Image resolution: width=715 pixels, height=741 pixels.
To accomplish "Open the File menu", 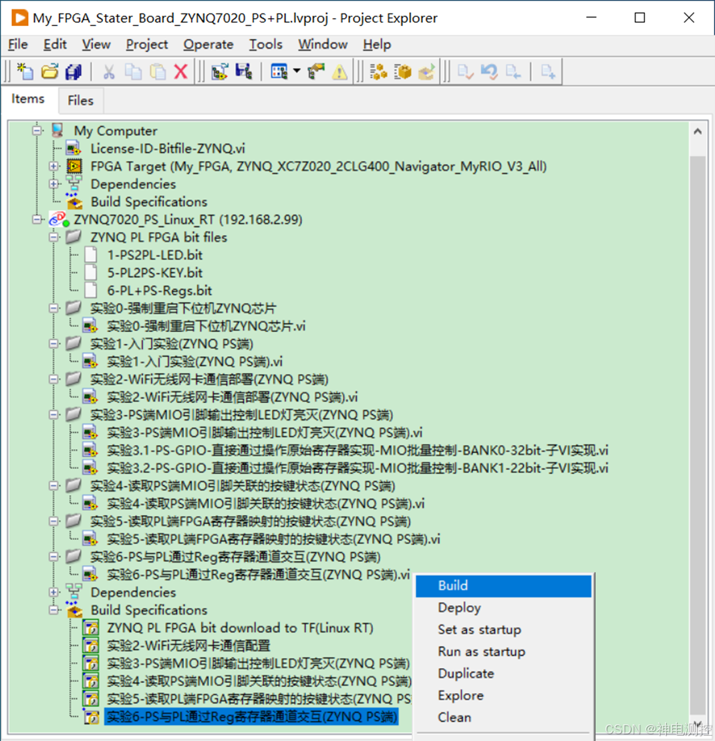I will [x=18, y=44].
